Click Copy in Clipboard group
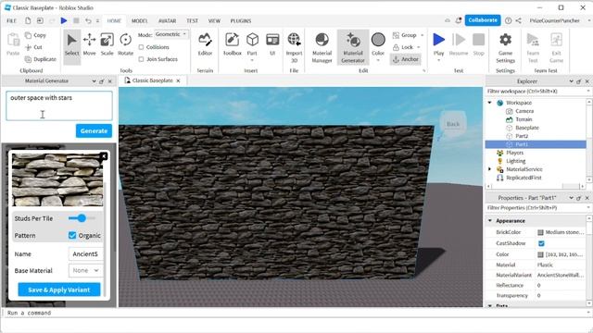 tap(35, 35)
